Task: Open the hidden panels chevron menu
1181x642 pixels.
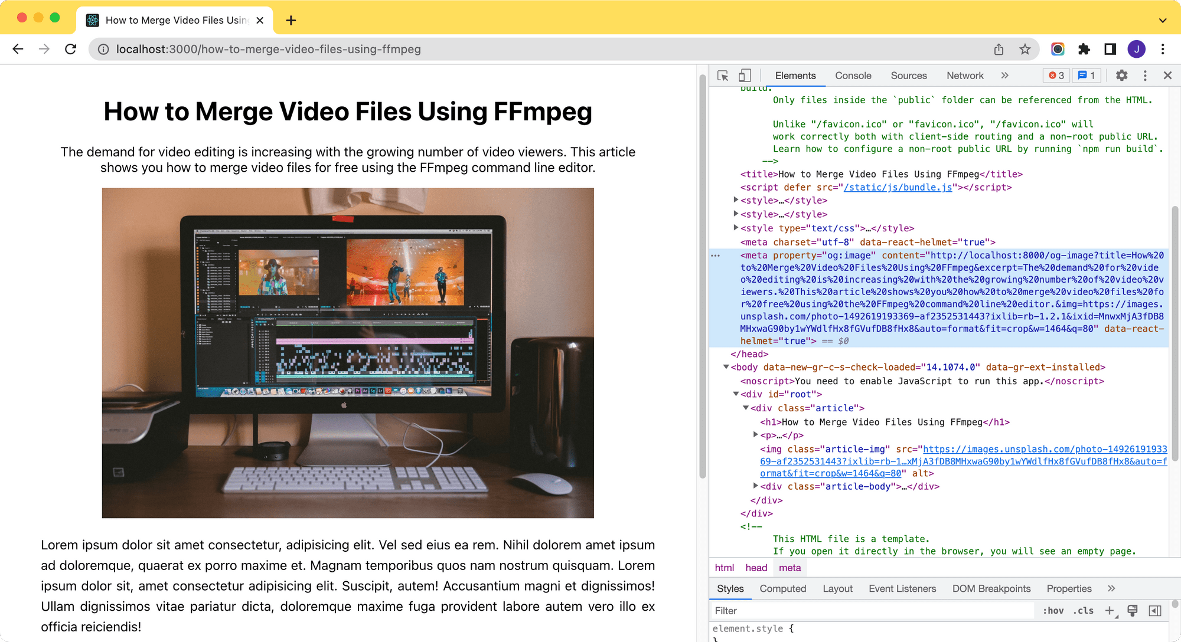Action: (x=1004, y=76)
